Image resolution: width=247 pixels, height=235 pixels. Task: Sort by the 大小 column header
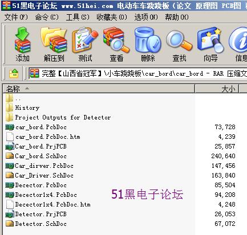(x=217, y=89)
